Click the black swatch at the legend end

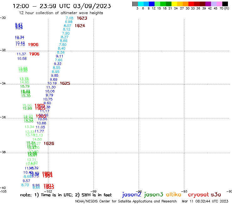coord(225,4)
